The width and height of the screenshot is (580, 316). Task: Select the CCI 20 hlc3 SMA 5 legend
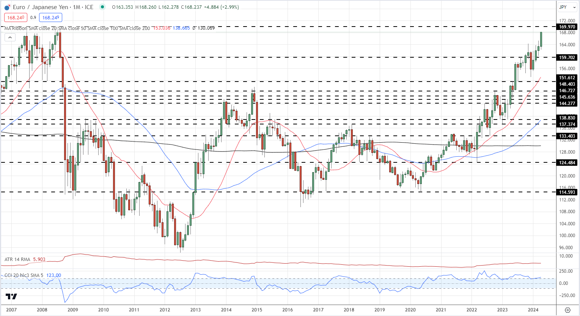pyautogui.click(x=24, y=275)
